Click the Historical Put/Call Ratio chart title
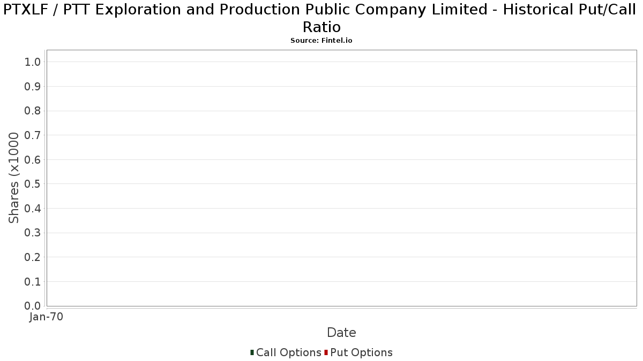The height and width of the screenshot is (361, 643). (x=322, y=18)
